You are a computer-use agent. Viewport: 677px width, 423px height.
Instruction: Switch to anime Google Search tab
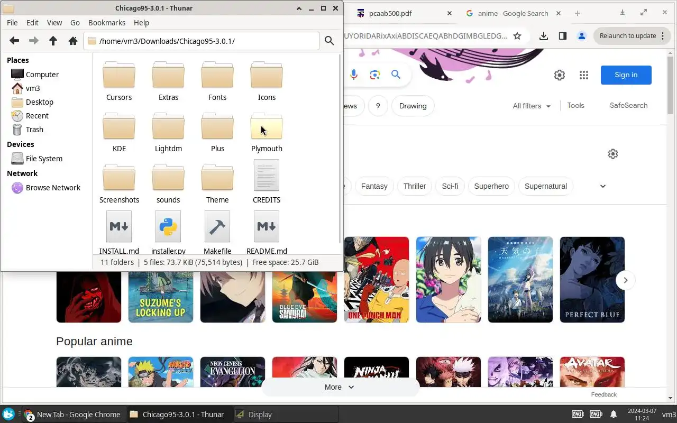[512, 13]
